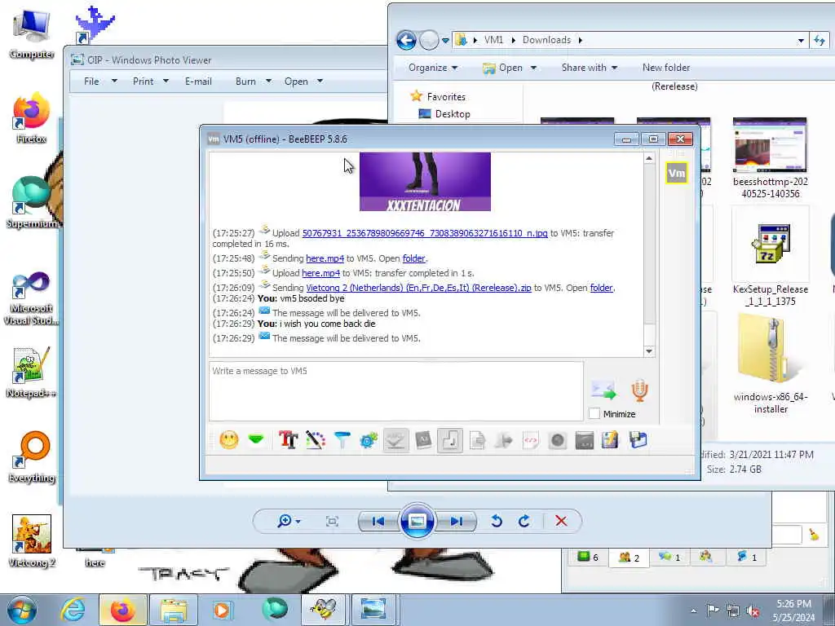Click actual size button in Photo Viewer
The height and width of the screenshot is (626, 835).
(x=332, y=521)
